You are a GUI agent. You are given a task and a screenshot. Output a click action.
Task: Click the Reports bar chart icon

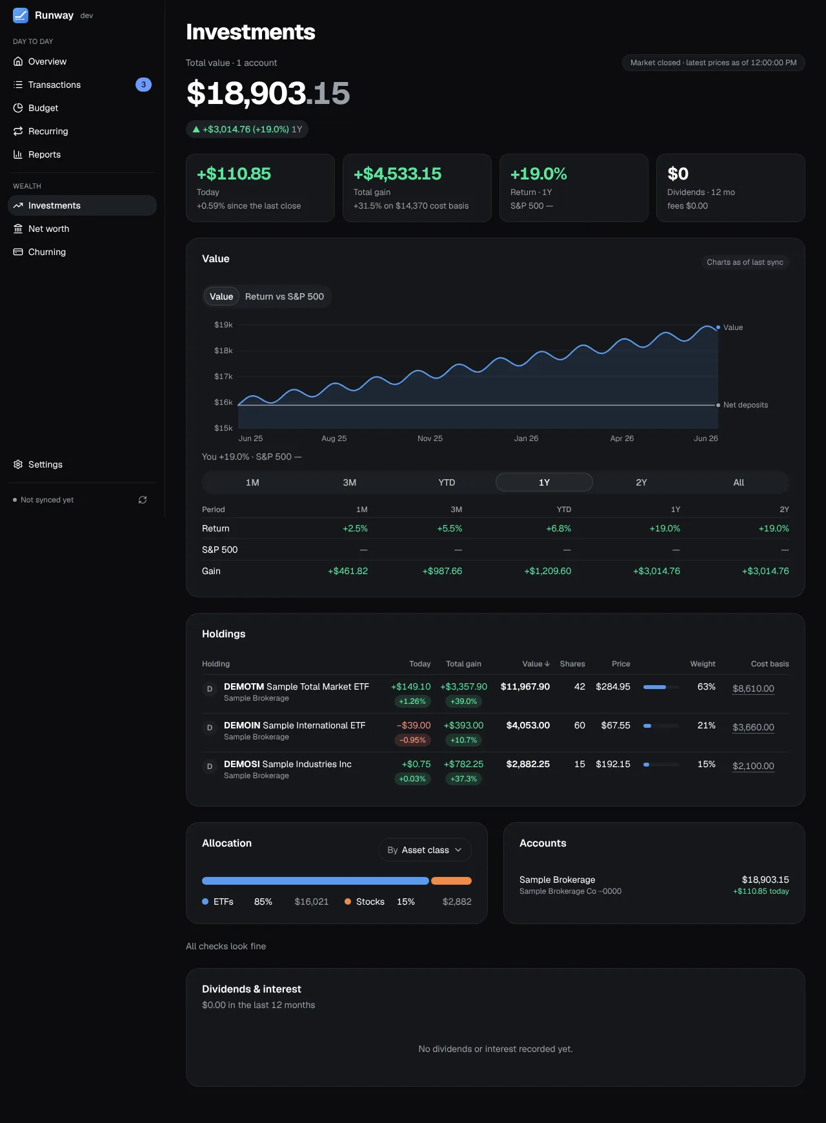point(18,154)
